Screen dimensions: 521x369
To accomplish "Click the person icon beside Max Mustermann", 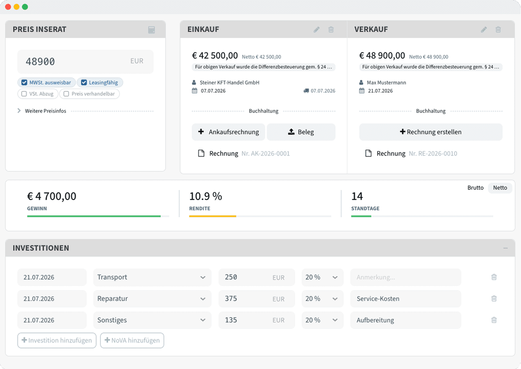I will (x=361, y=83).
